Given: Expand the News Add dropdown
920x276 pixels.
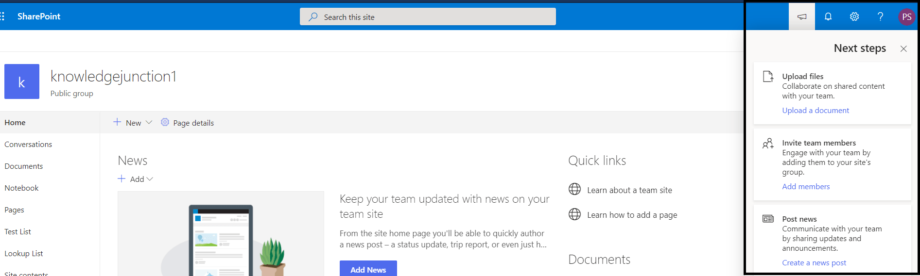Looking at the screenshot, I should 150,179.
